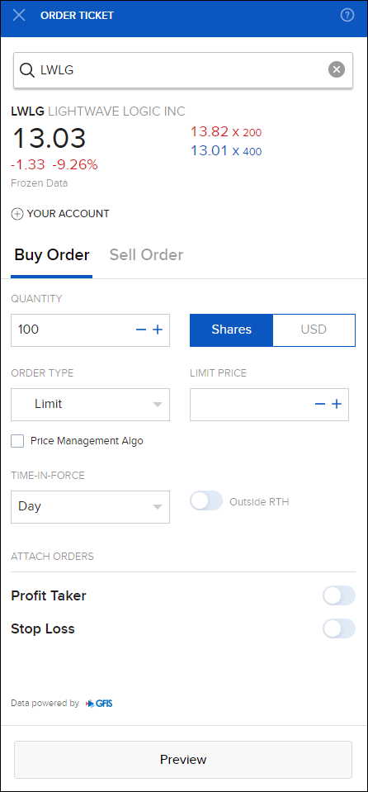Toggle Outside RTH switch
The height and width of the screenshot is (792, 368).
(x=206, y=500)
